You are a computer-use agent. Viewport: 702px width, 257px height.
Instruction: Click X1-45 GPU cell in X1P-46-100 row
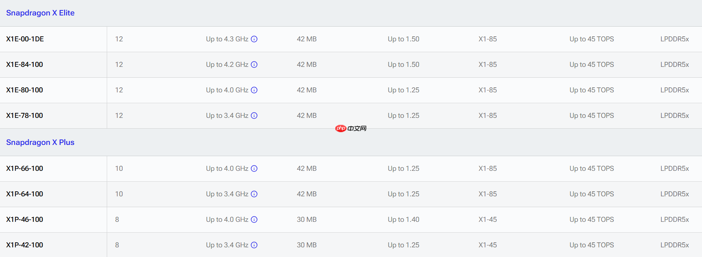488,220
